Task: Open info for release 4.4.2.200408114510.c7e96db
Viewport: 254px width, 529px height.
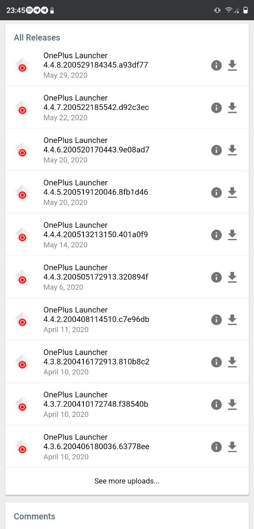Action: tap(216, 319)
